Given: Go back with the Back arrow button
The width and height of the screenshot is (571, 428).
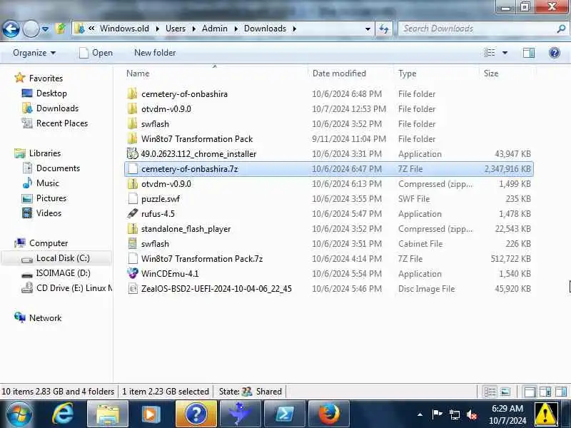Looking at the screenshot, I should point(11,29).
